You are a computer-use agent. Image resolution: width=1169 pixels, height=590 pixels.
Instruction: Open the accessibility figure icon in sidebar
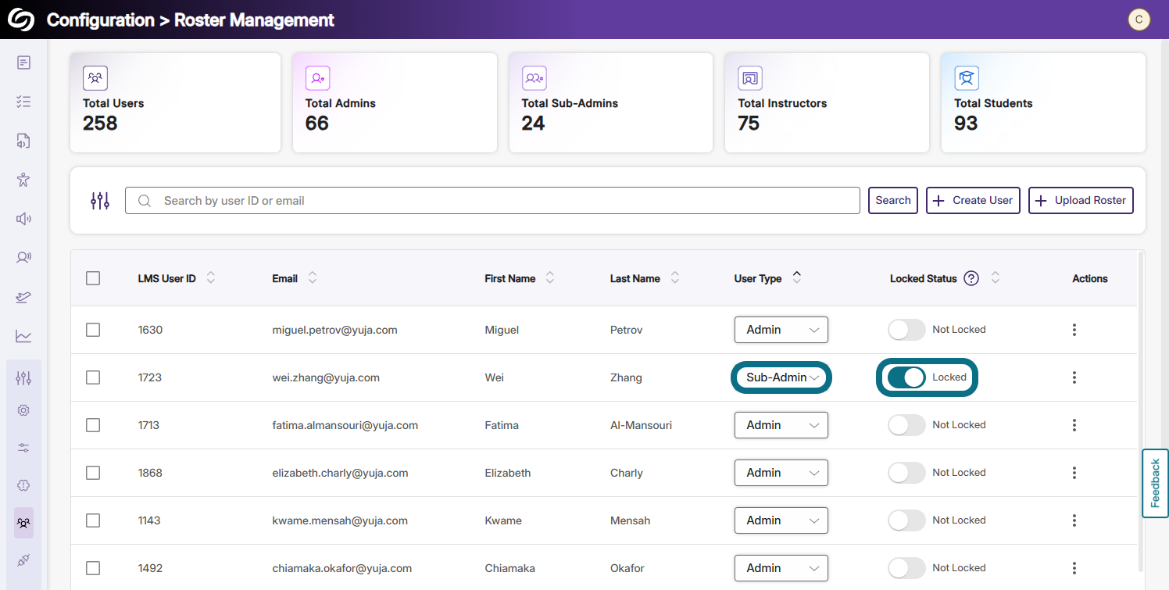click(x=23, y=180)
